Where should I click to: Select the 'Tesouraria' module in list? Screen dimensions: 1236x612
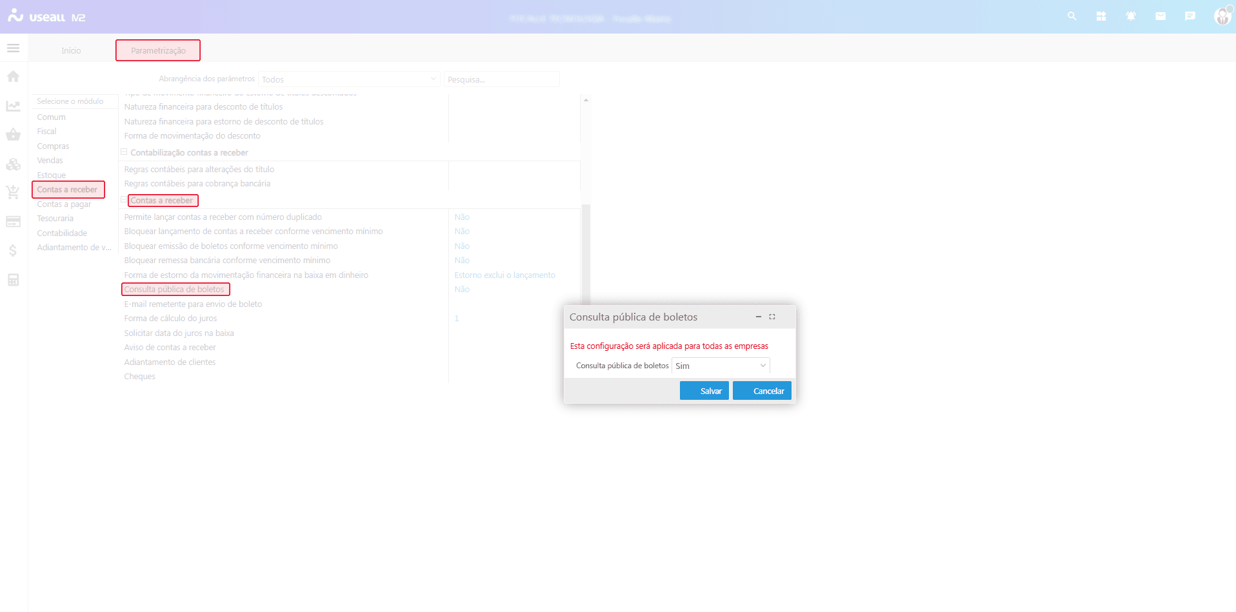point(55,219)
